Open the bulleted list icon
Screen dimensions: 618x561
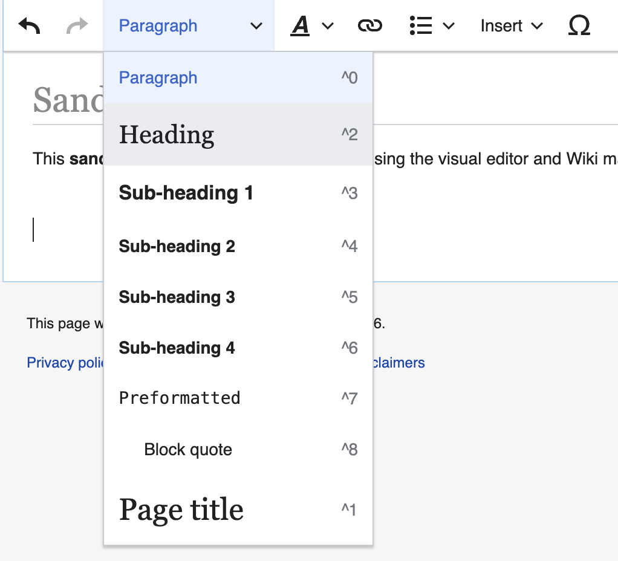coord(420,26)
